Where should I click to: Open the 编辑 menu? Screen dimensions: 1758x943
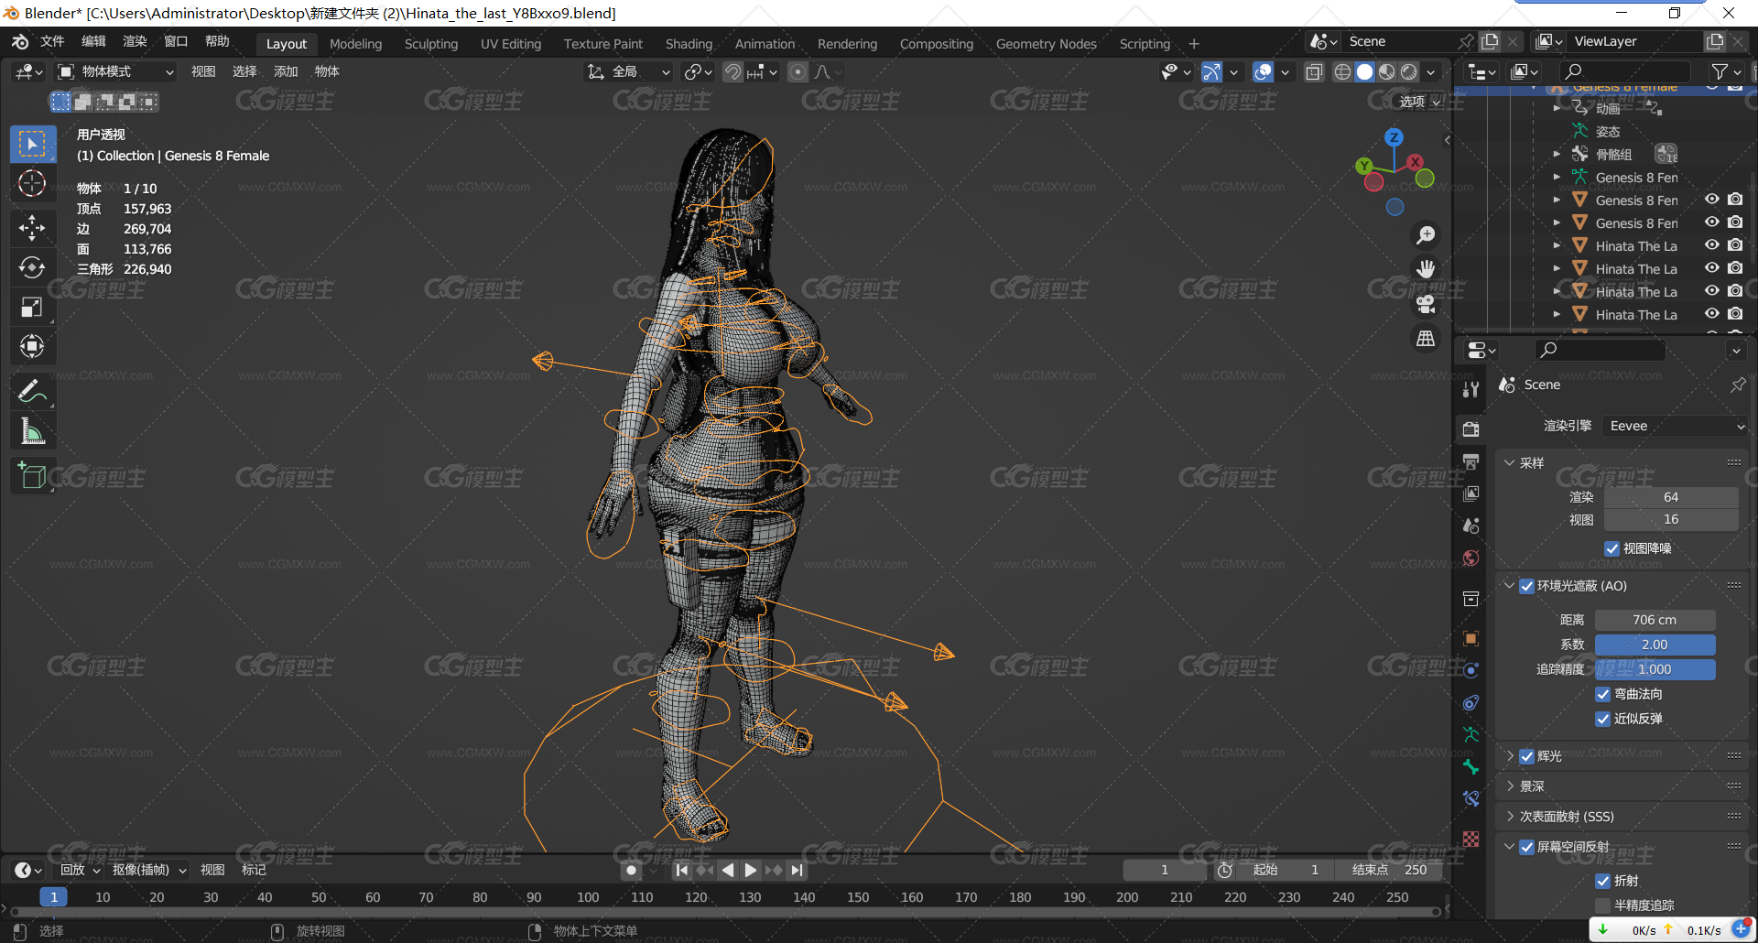pyautogui.click(x=93, y=42)
